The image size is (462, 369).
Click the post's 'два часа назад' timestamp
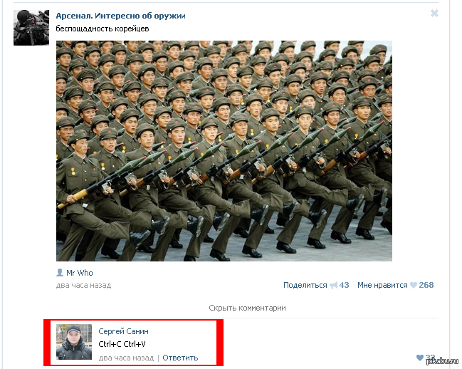84,285
